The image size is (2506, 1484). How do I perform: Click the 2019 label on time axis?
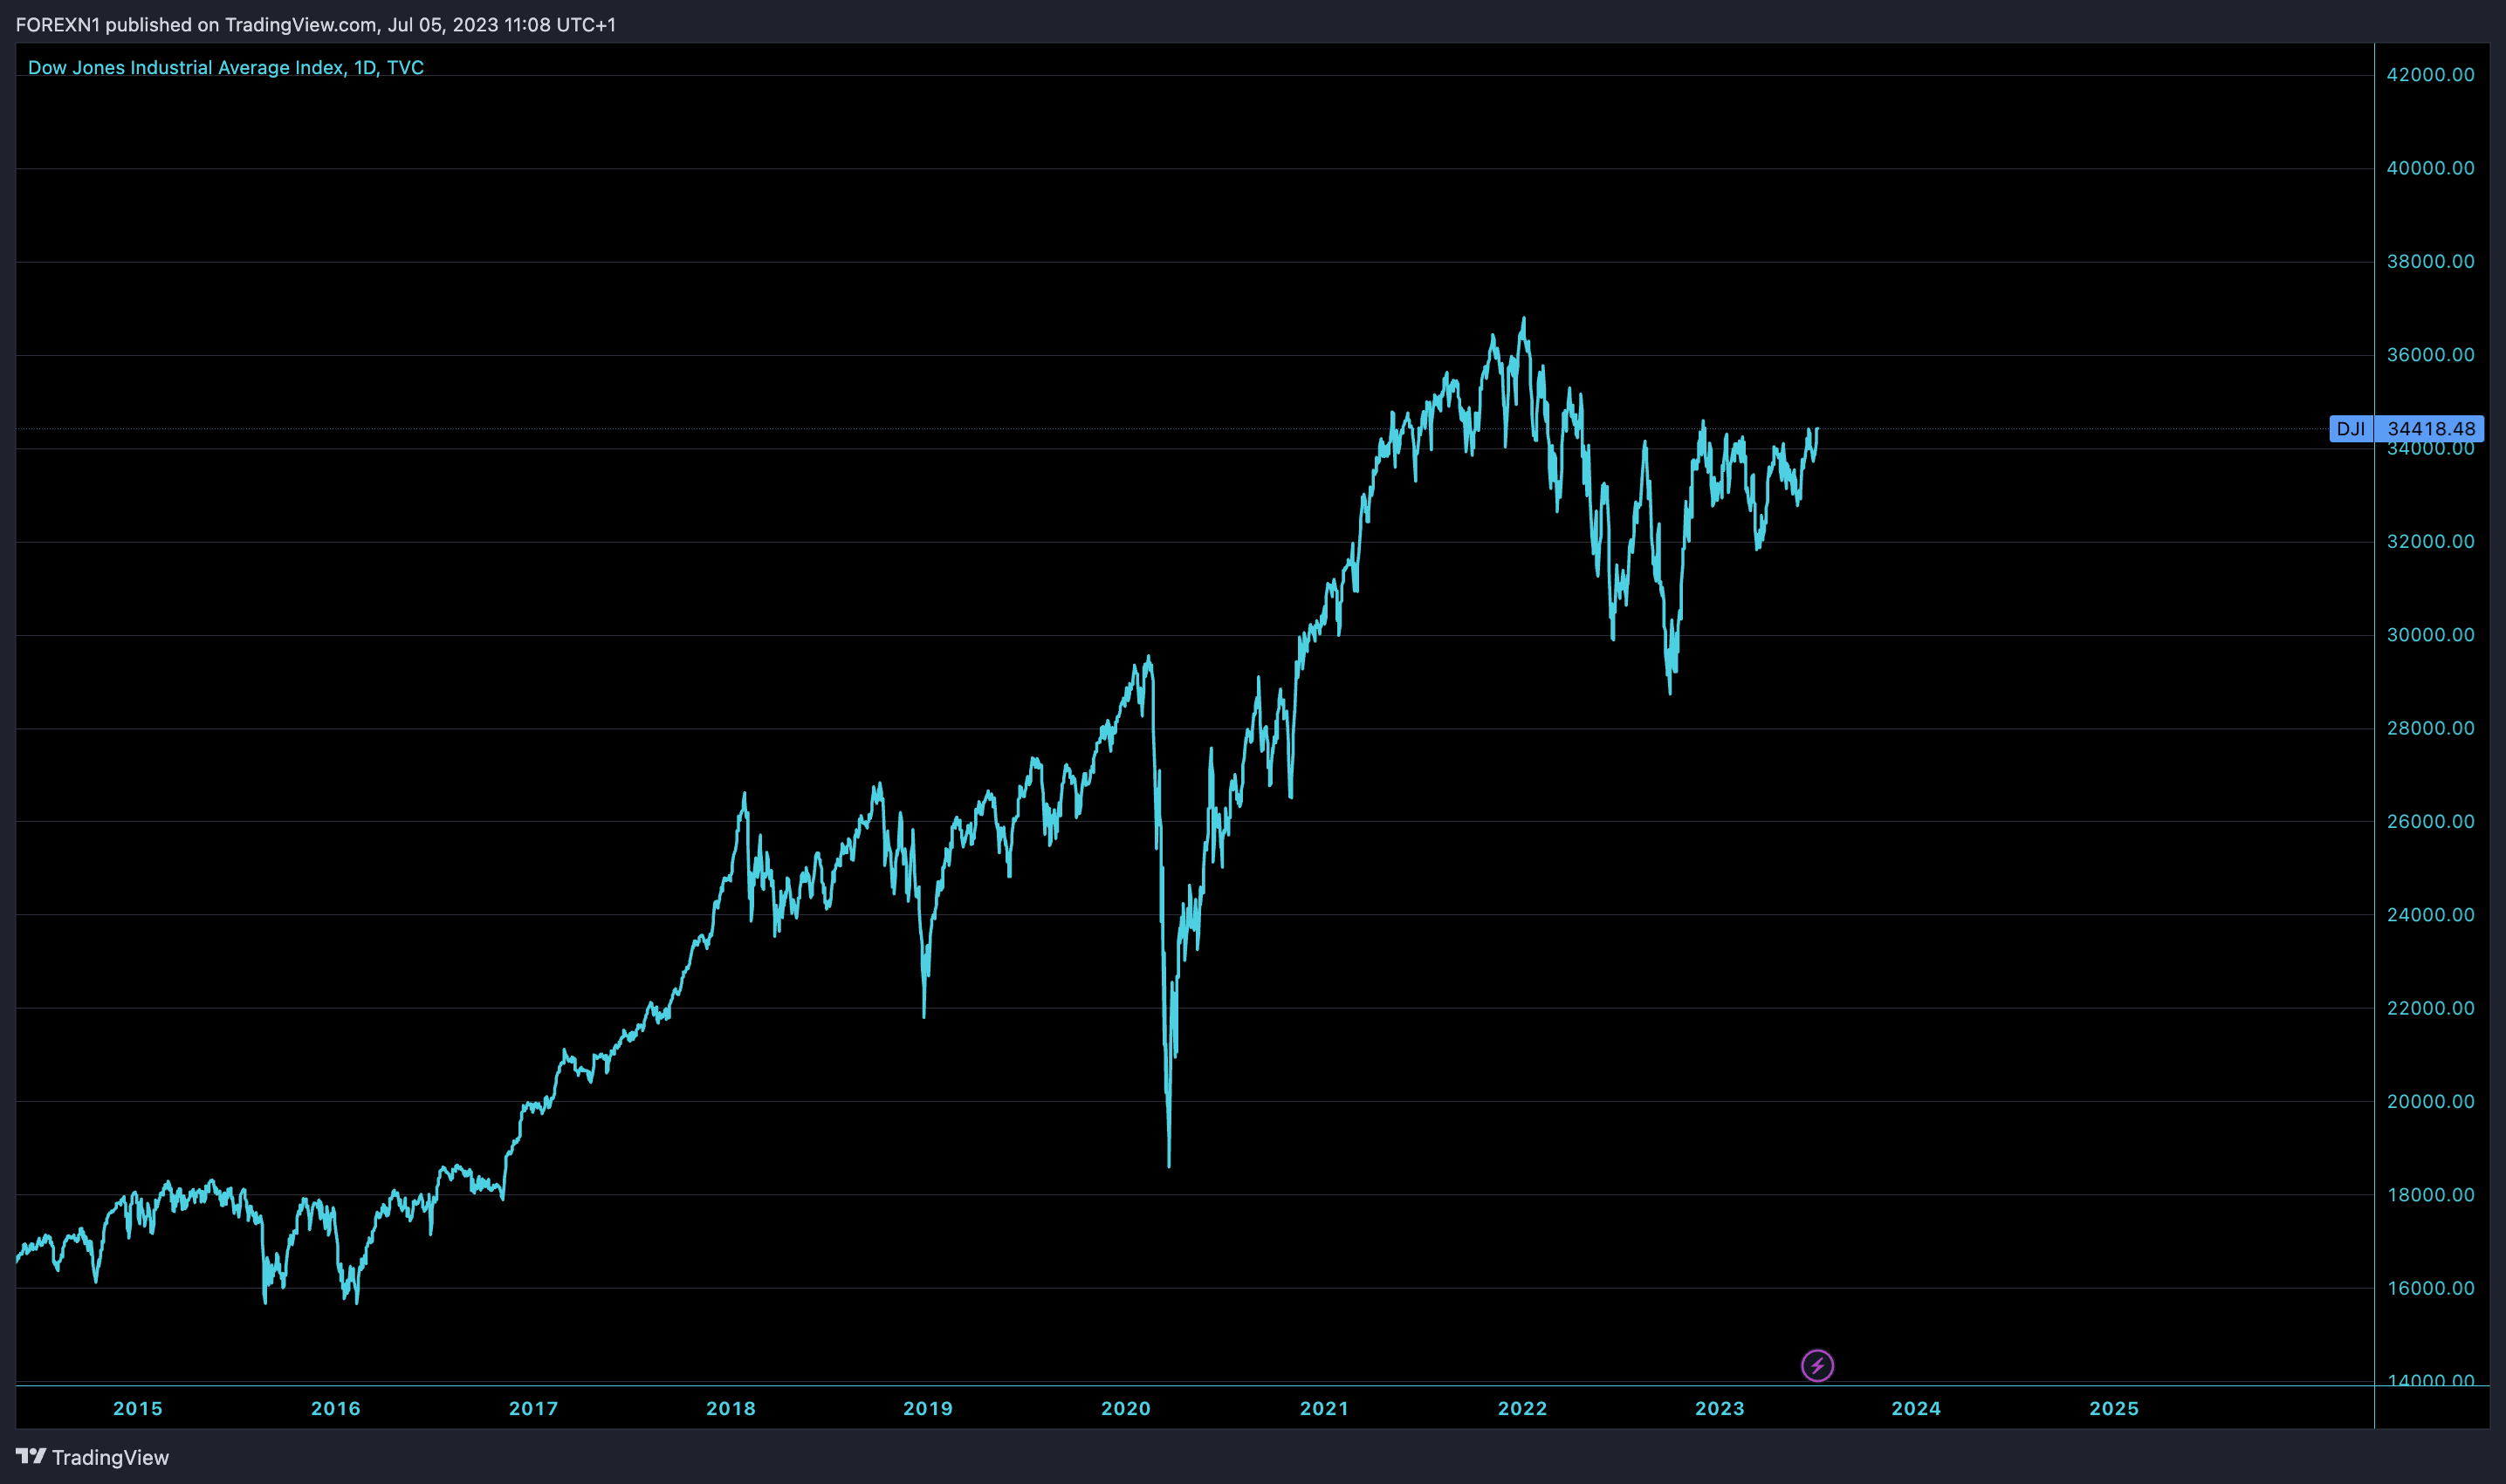[x=929, y=1408]
